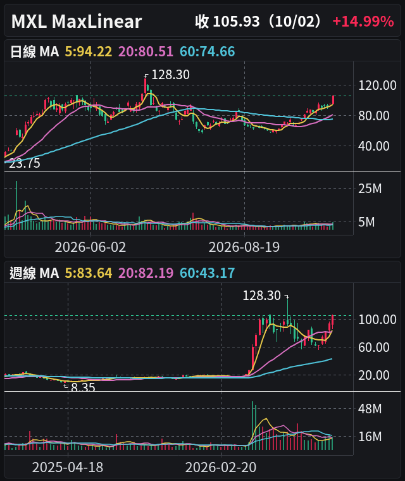
Task: Click the 100.00 weekly price axis label
Action: click(x=377, y=320)
